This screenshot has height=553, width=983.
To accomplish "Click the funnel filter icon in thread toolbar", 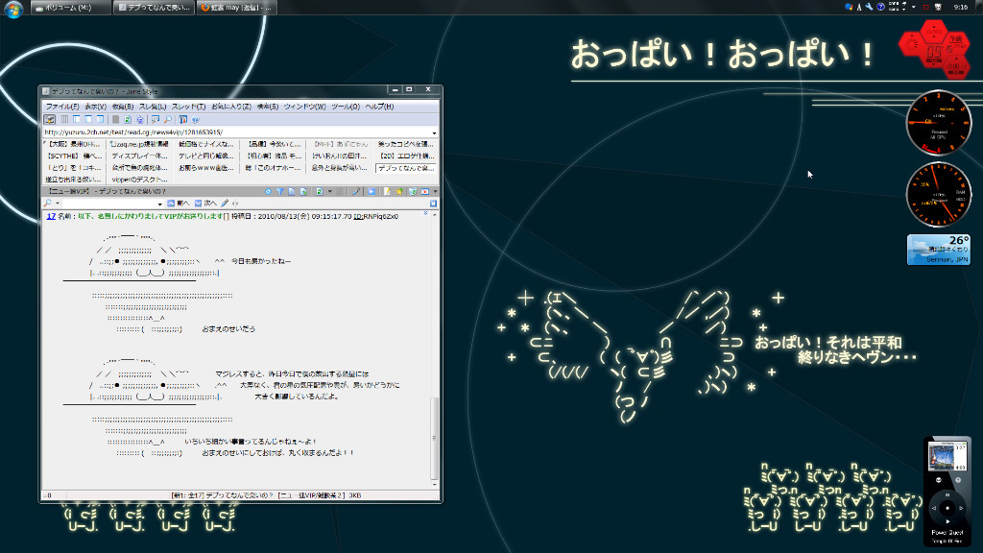I will tap(280, 191).
